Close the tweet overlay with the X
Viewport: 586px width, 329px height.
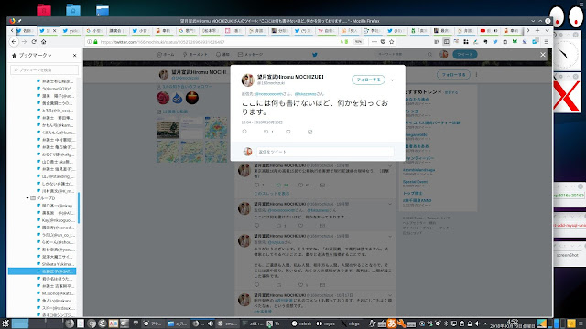(543, 55)
